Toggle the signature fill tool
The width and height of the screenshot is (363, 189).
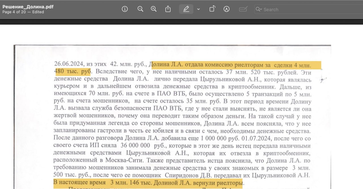click(x=243, y=9)
